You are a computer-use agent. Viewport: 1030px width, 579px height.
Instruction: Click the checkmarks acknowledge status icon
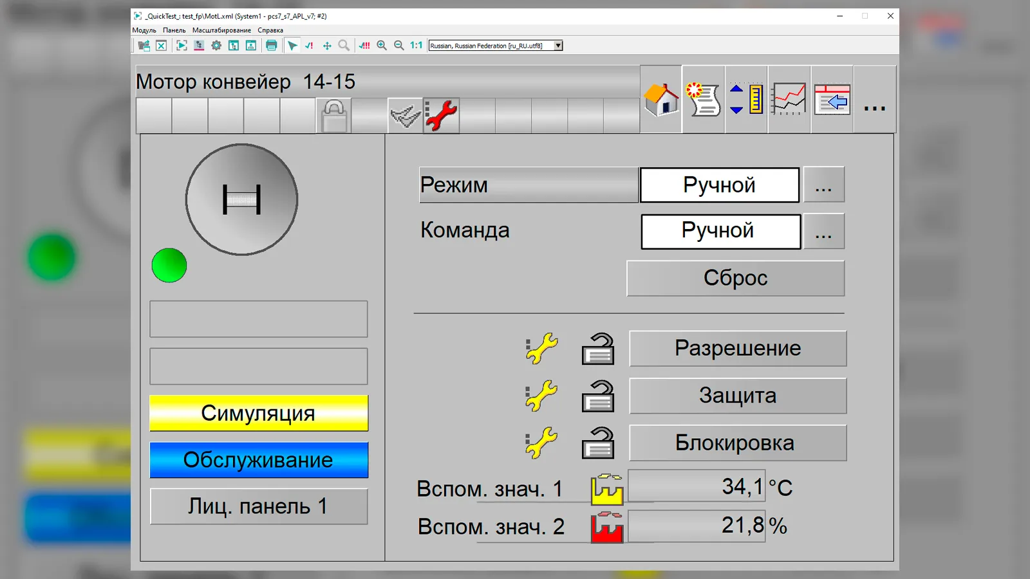pos(406,116)
